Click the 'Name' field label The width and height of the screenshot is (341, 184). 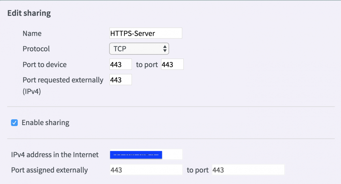pyautogui.click(x=32, y=33)
